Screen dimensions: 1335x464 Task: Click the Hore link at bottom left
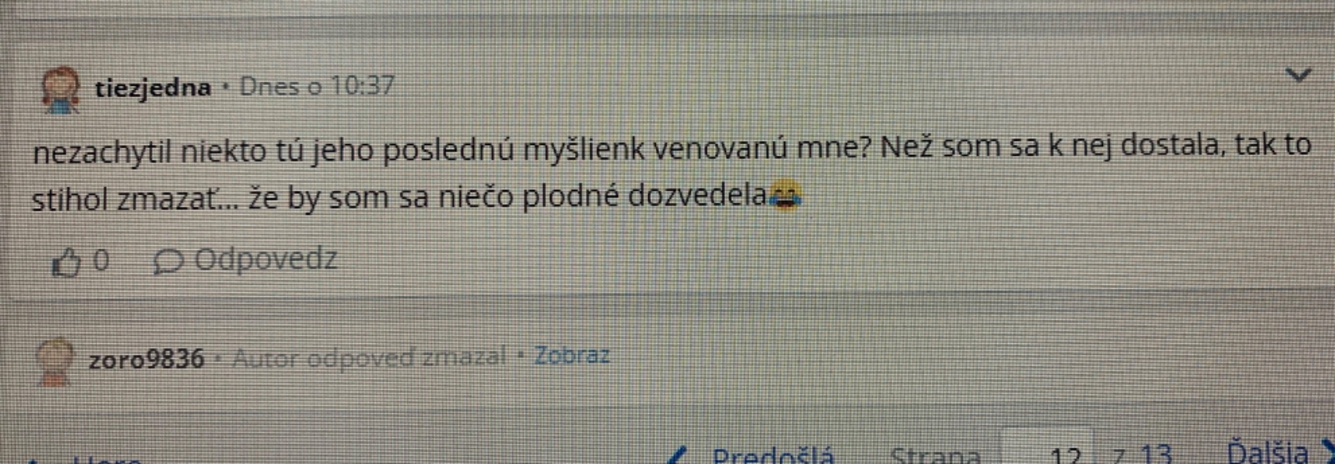tap(107, 459)
